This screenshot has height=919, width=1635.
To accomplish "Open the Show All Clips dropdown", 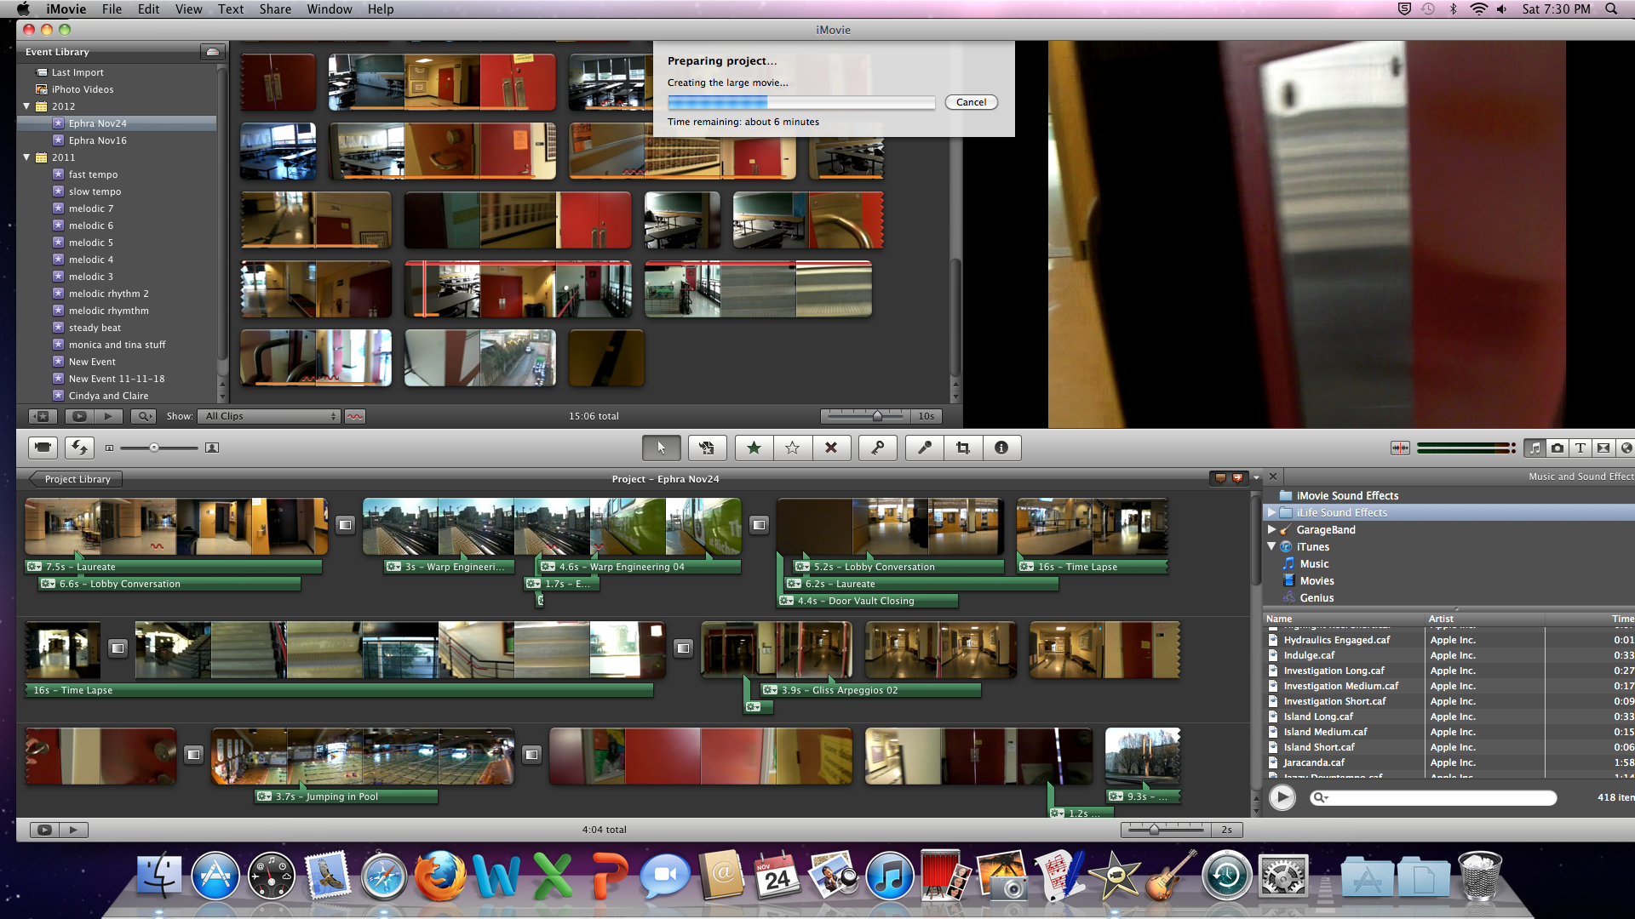I will click(269, 416).
